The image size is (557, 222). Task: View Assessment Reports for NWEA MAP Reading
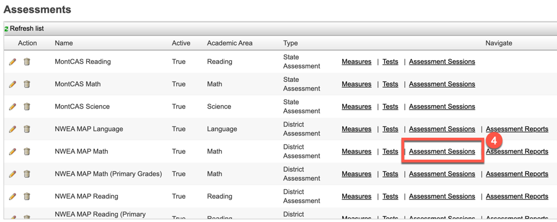tap(517, 196)
